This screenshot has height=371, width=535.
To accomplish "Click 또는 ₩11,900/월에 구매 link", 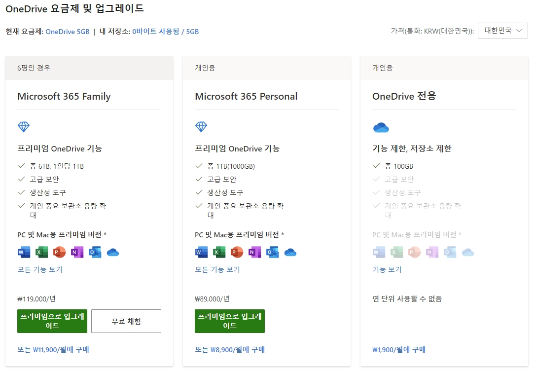I will pyautogui.click(x=53, y=349).
